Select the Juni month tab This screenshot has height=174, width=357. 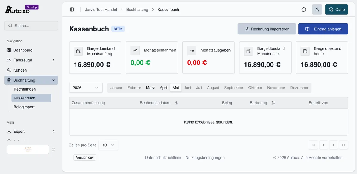(187, 88)
